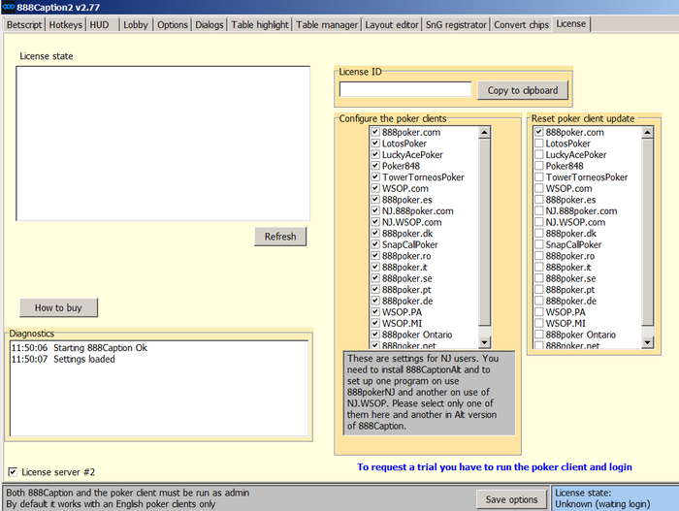Click the Refresh button
Viewport: 679px width, 511px height.
click(x=280, y=237)
